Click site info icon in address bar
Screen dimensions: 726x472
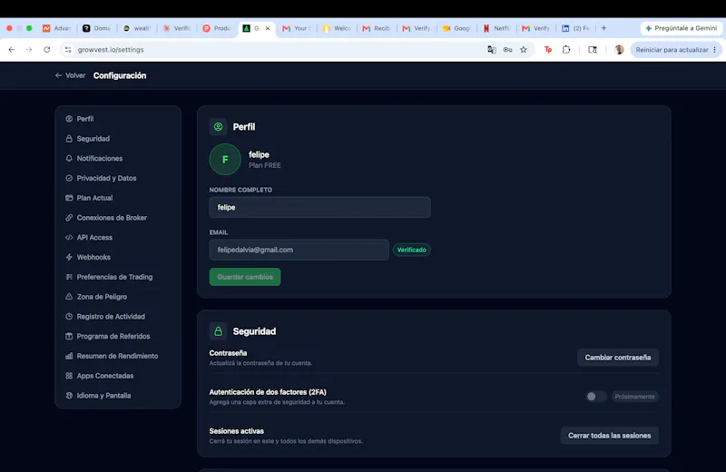[68, 50]
